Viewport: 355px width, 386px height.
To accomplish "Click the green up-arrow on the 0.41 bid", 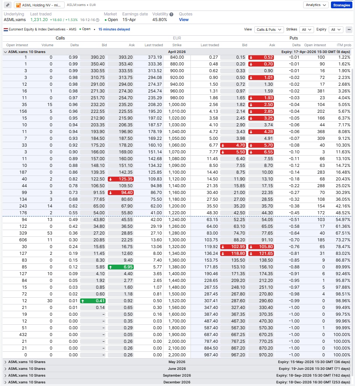I will [82, 300].
